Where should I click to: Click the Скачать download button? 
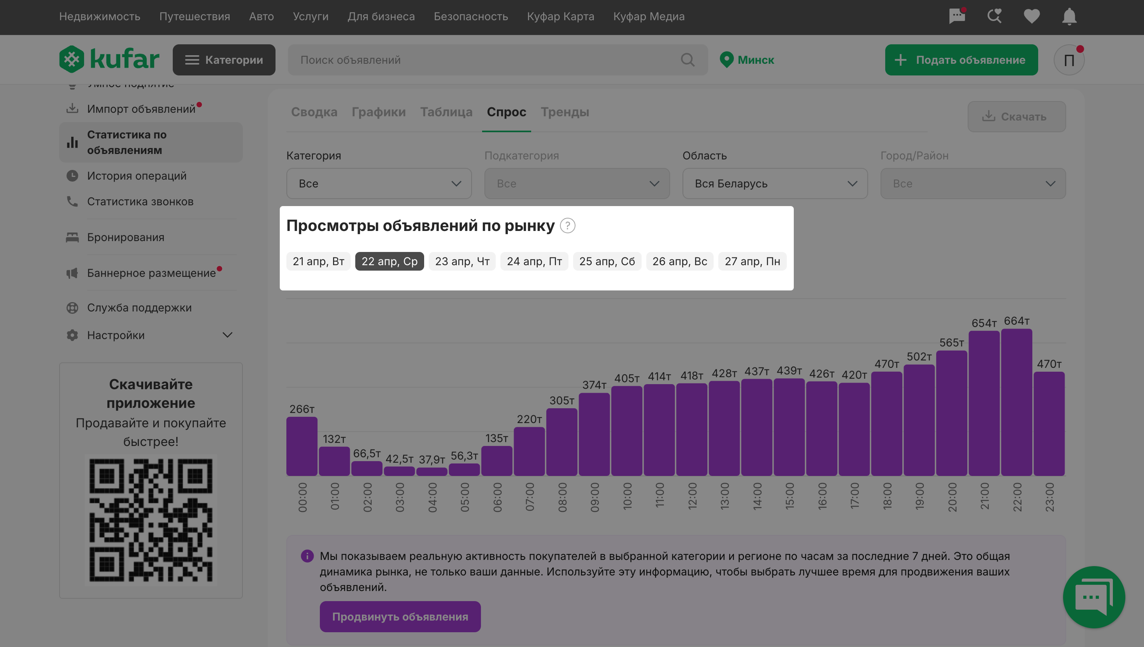click(x=1016, y=116)
